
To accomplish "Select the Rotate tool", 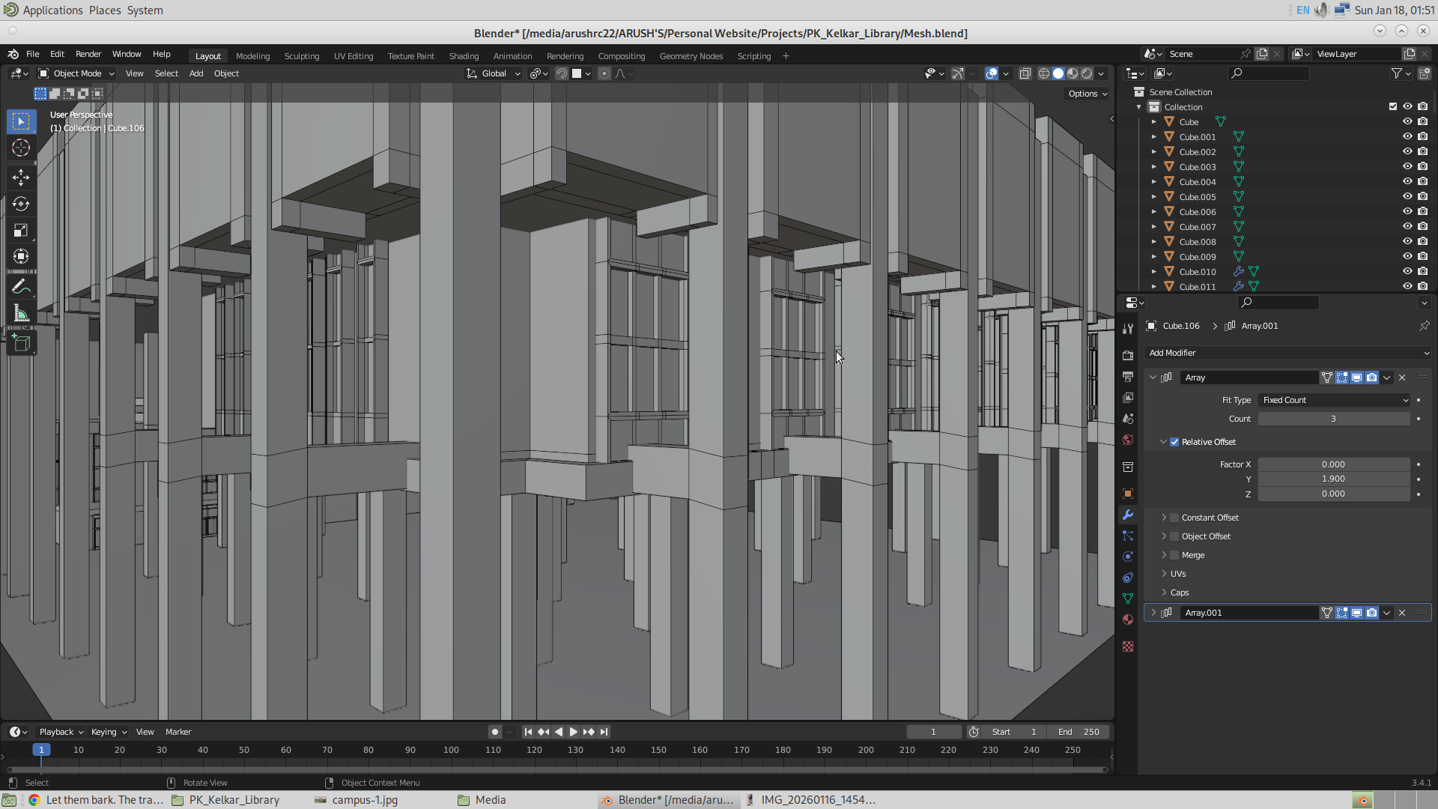I will pos(21,204).
